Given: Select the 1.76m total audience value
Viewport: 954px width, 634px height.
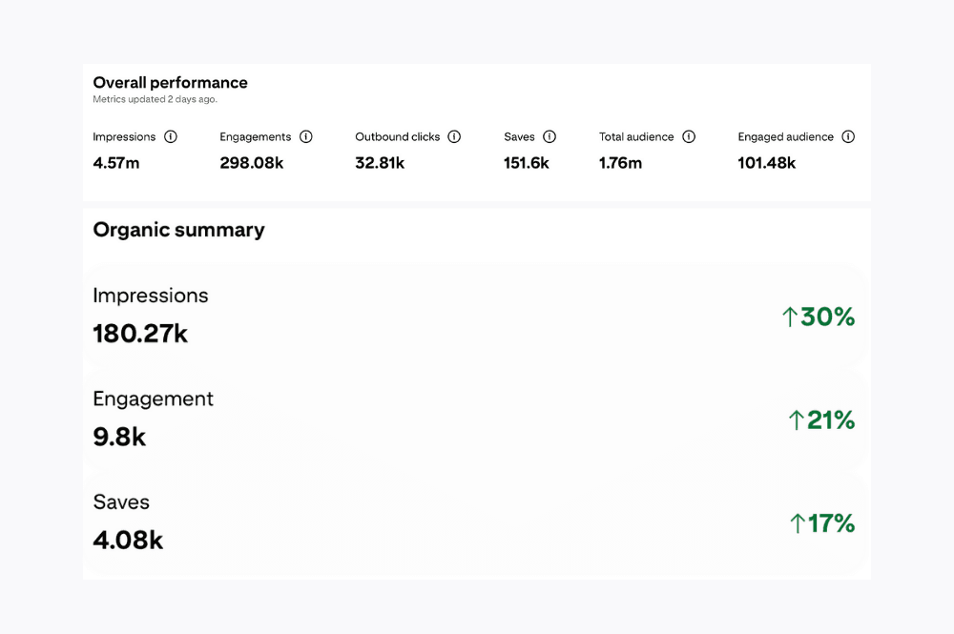Looking at the screenshot, I should click(620, 163).
